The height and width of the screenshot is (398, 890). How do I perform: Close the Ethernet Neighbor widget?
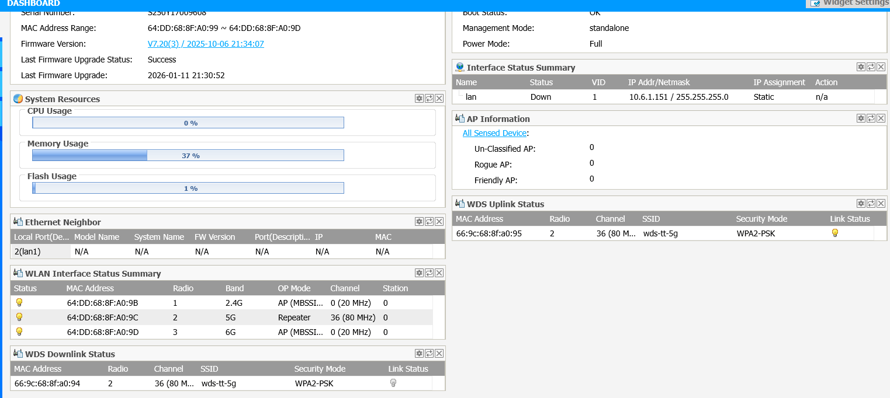(x=439, y=222)
